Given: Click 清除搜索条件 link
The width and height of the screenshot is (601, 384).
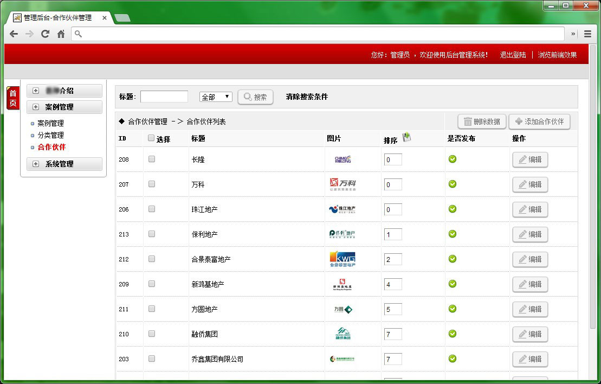Looking at the screenshot, I should coord(307,97).
